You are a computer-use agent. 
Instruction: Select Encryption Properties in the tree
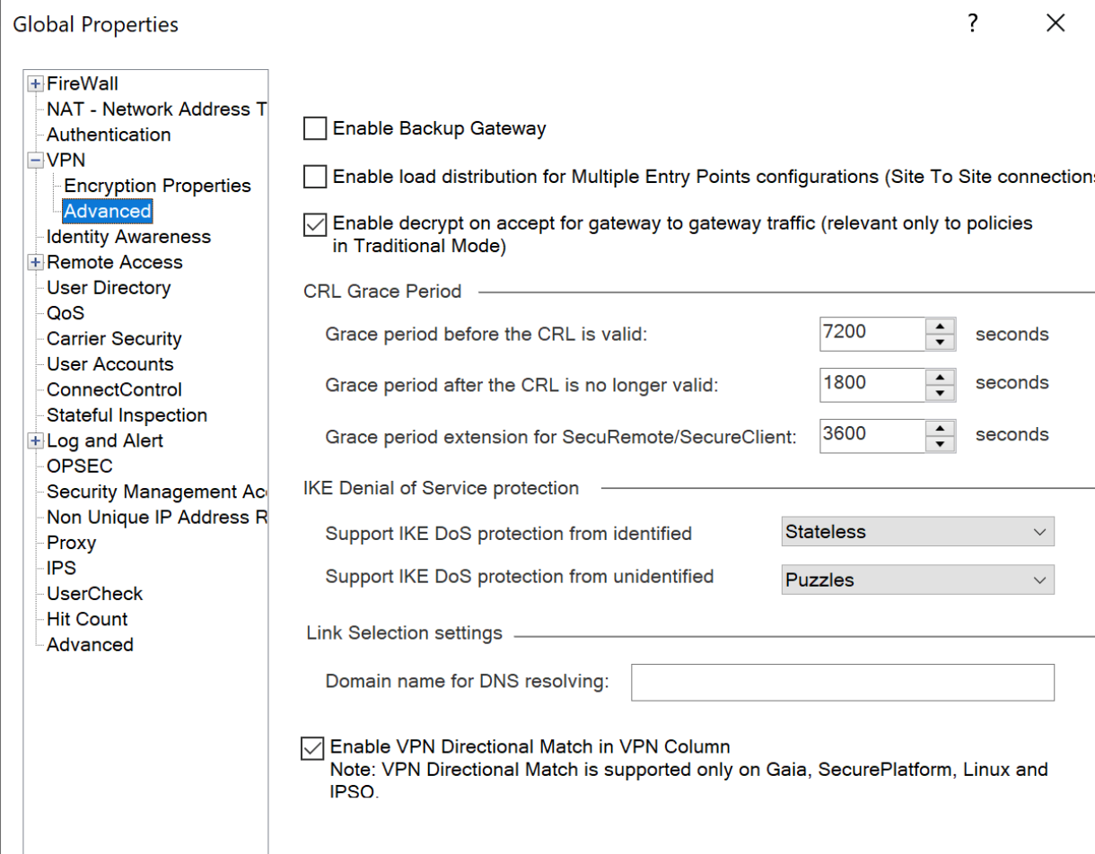pos(157,186)
